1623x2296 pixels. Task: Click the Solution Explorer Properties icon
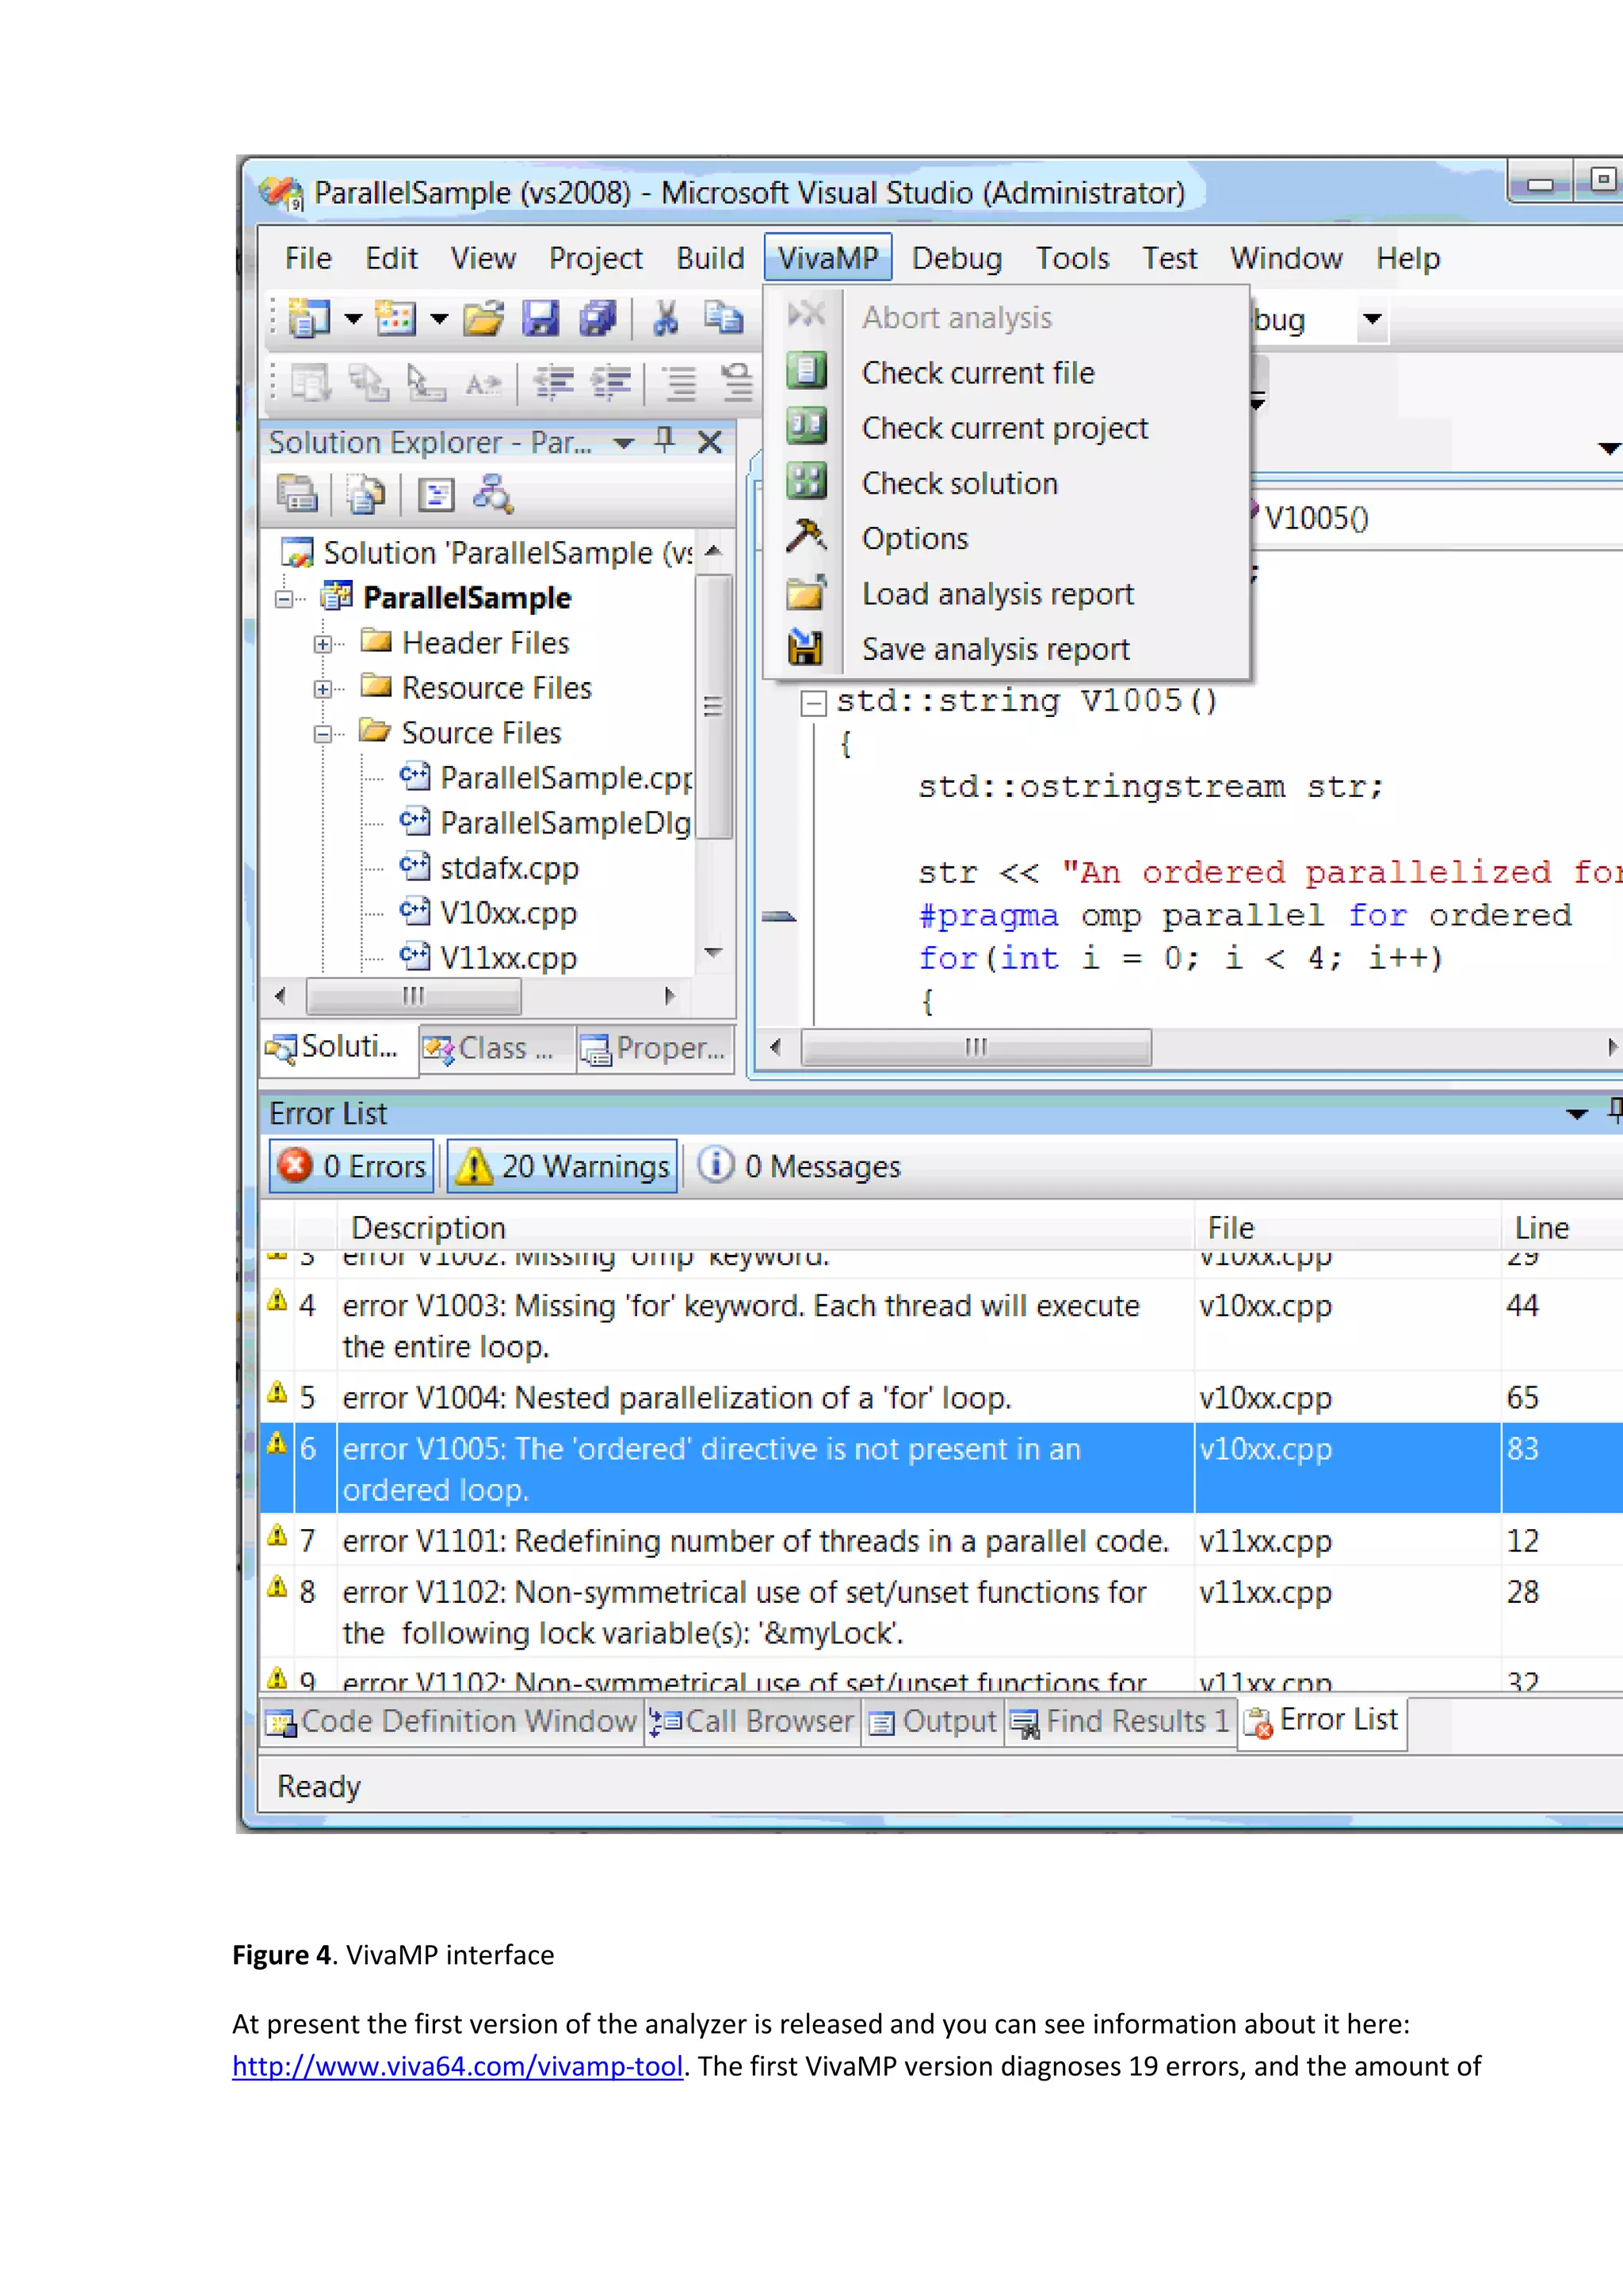click(297, 494)
